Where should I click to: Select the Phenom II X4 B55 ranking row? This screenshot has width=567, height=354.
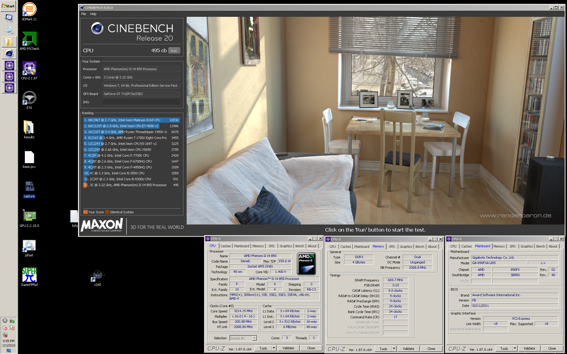[x=131, y=185]
